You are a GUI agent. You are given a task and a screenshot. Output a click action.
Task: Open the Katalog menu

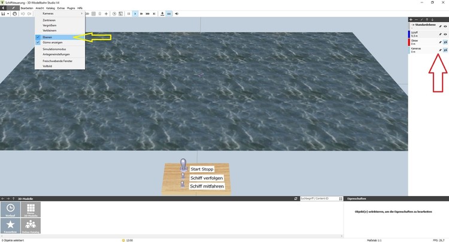coord(50,8)
